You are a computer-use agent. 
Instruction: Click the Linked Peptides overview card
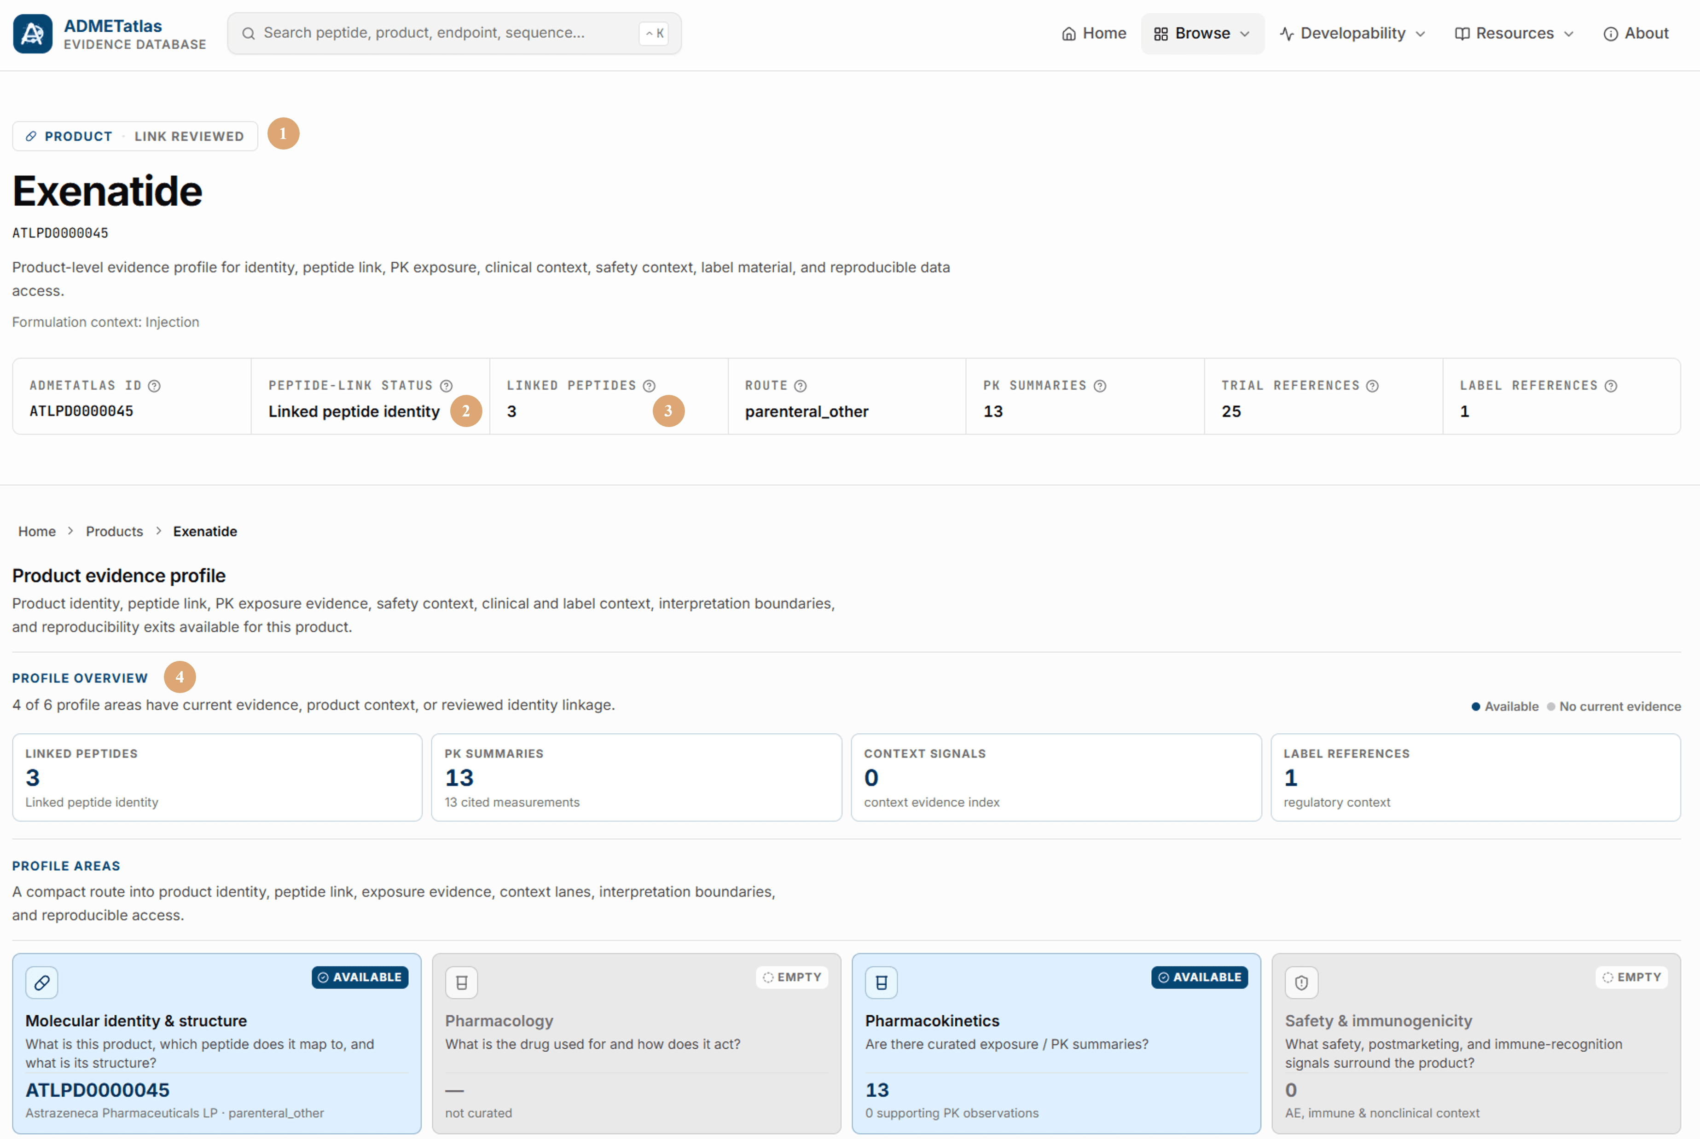[x=217, y=777]
